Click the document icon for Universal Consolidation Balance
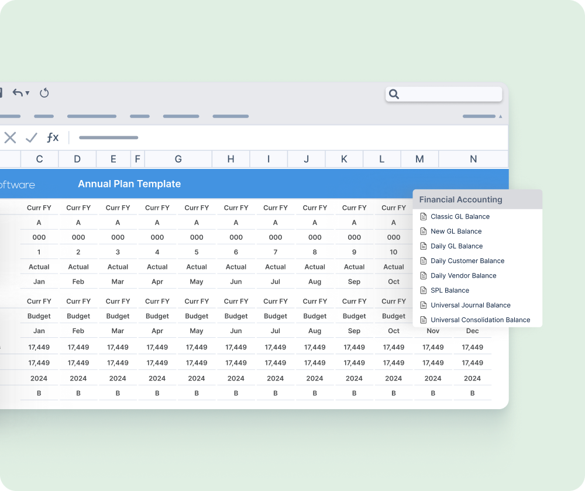Viewport: 585px width, 491px height. pyautogui.click(x=424, y=320)
